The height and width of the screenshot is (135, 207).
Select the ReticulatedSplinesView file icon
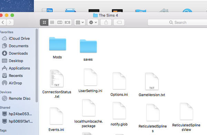click(x=186, y=111)
